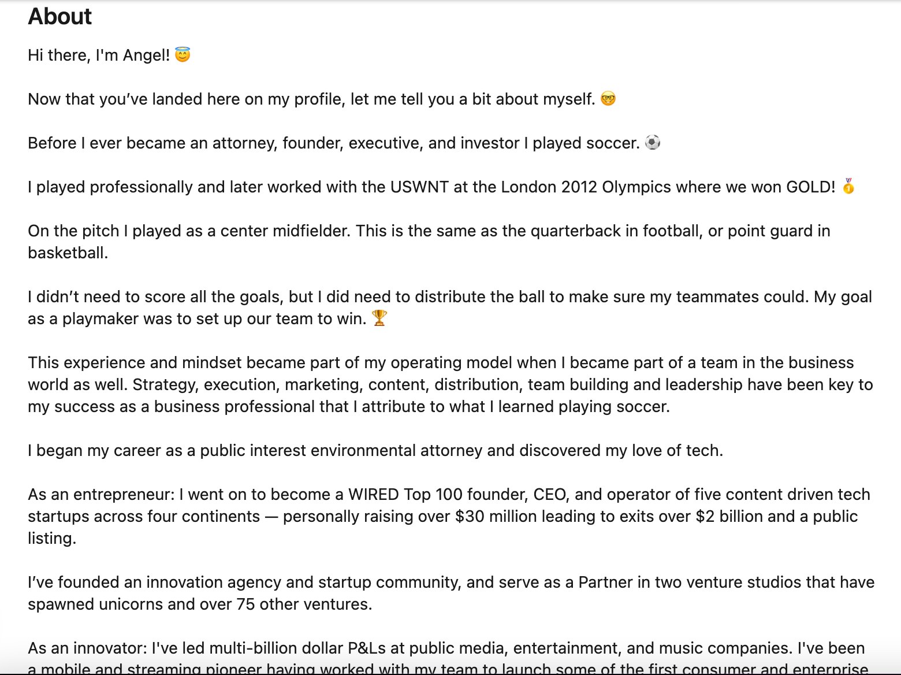Click the "Hi there, I'm Angel!" greeting
Image resolution: width=901 pixels, height=675 pixels.
tap(99, 55)
